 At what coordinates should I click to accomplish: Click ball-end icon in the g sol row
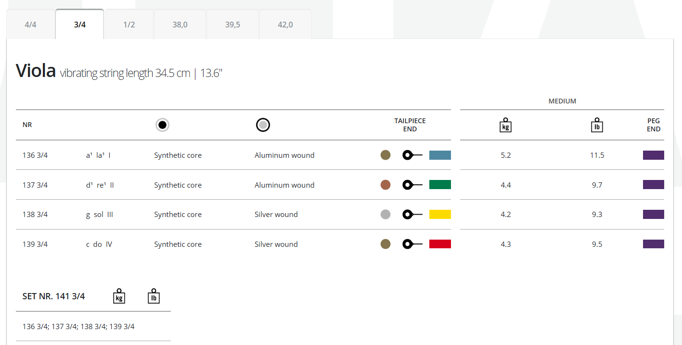[x=412, y=215]
